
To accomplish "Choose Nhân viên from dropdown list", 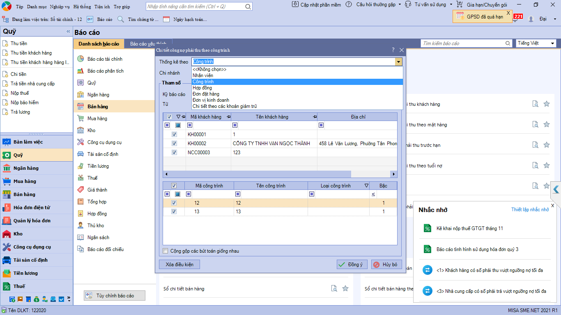I will click(x=297, y=75).
